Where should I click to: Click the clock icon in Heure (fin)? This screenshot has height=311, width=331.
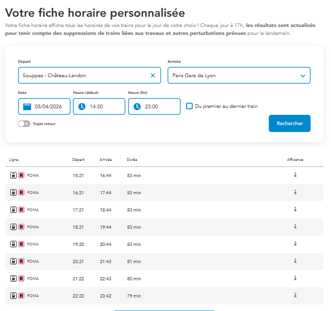(137, 106)
